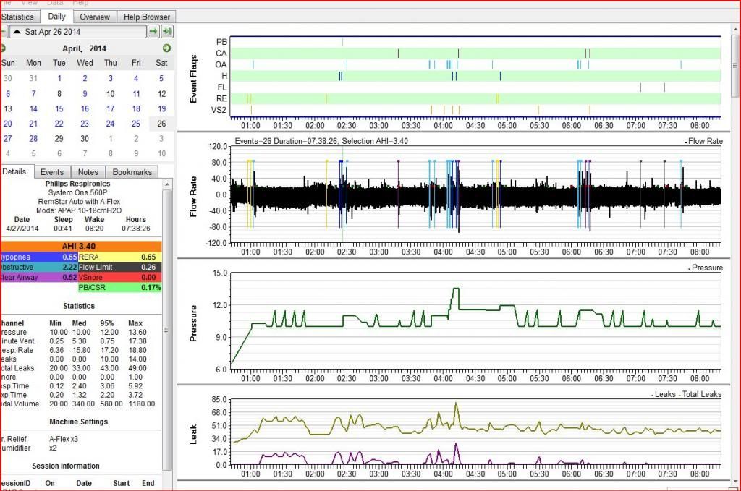The height and width of the screenshot is (491, 741).
Task: Jump to the most recent day arrow
Action: (x=167, y=32)
